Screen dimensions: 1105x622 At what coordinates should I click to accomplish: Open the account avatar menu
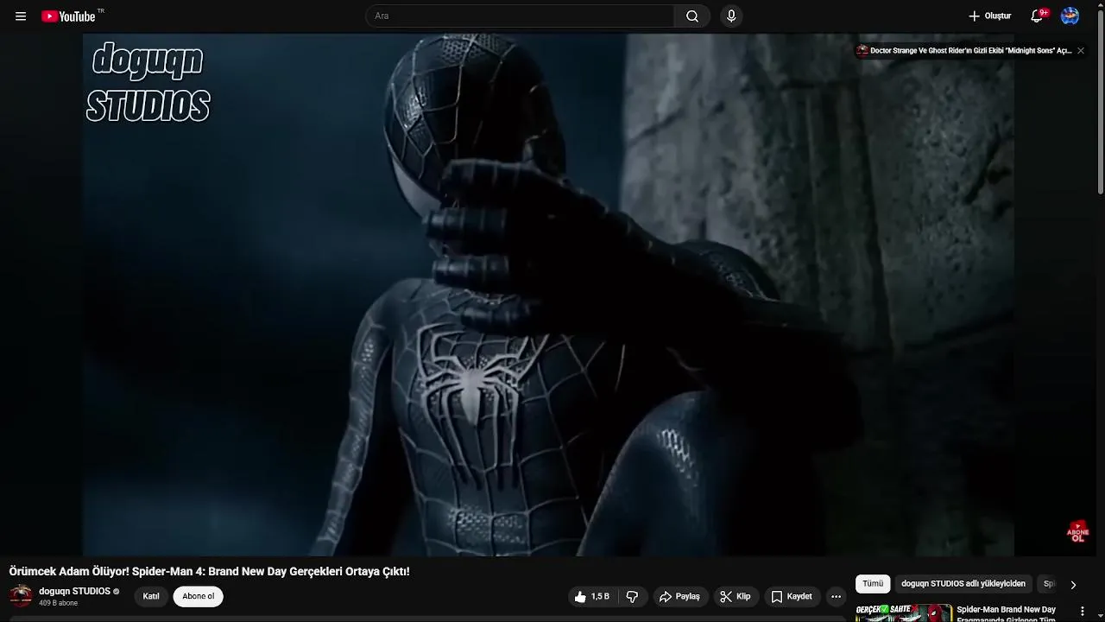point(1070,16)
